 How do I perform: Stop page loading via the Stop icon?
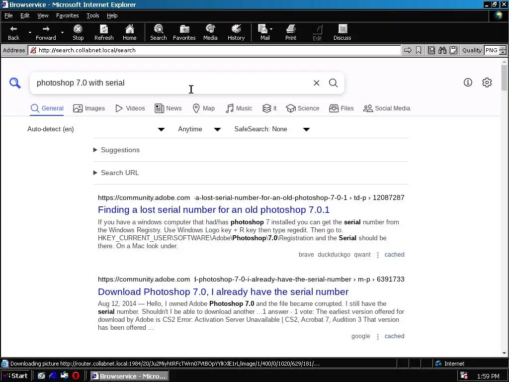78,32
